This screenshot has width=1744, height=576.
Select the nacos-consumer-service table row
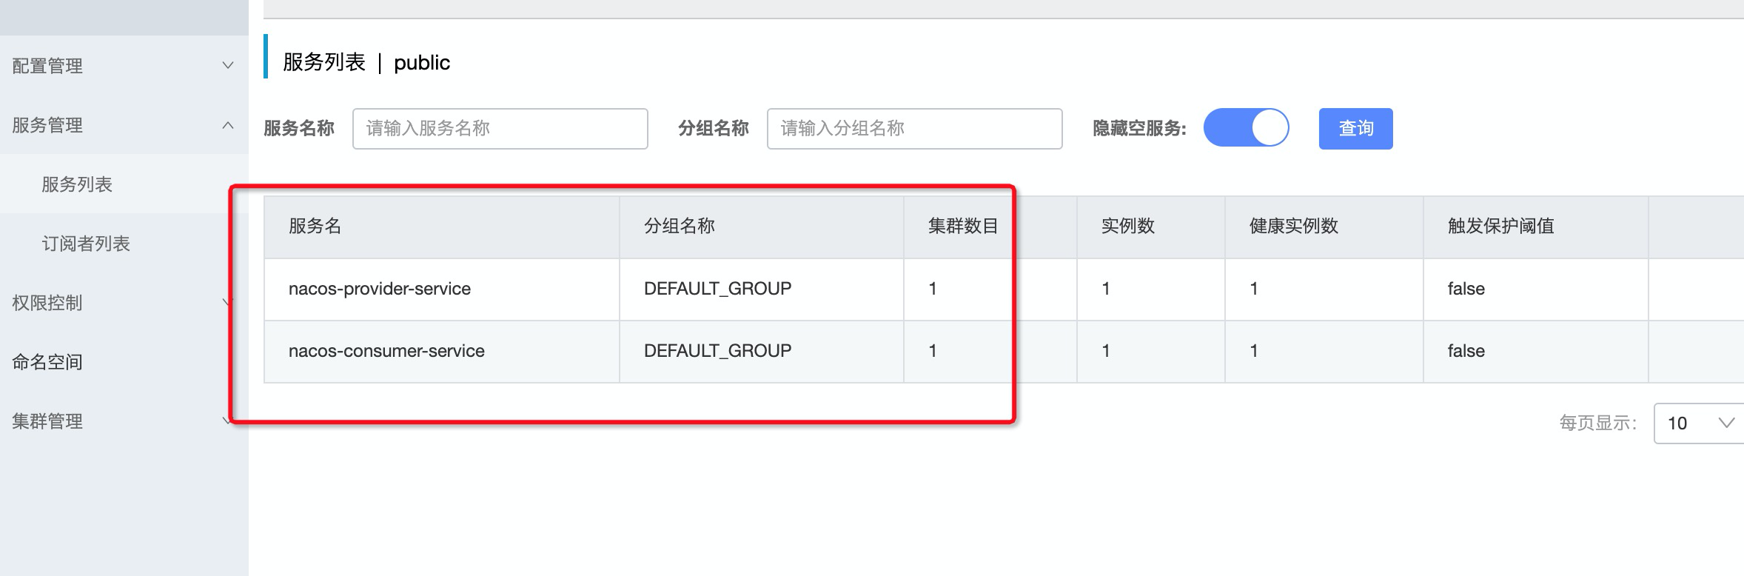pyautogui.click(x=386, y=351)
